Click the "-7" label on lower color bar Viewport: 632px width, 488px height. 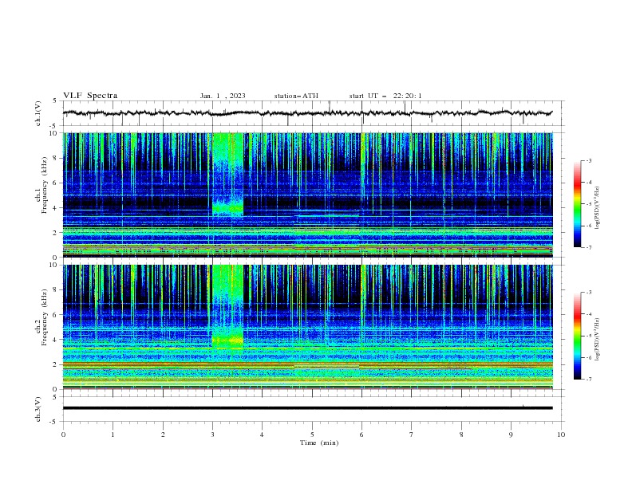(x=588, y=380)
